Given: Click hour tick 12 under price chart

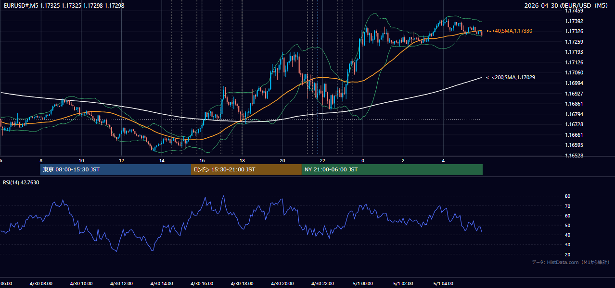Looking at the screenshot, I should click(x=121, y=160).
